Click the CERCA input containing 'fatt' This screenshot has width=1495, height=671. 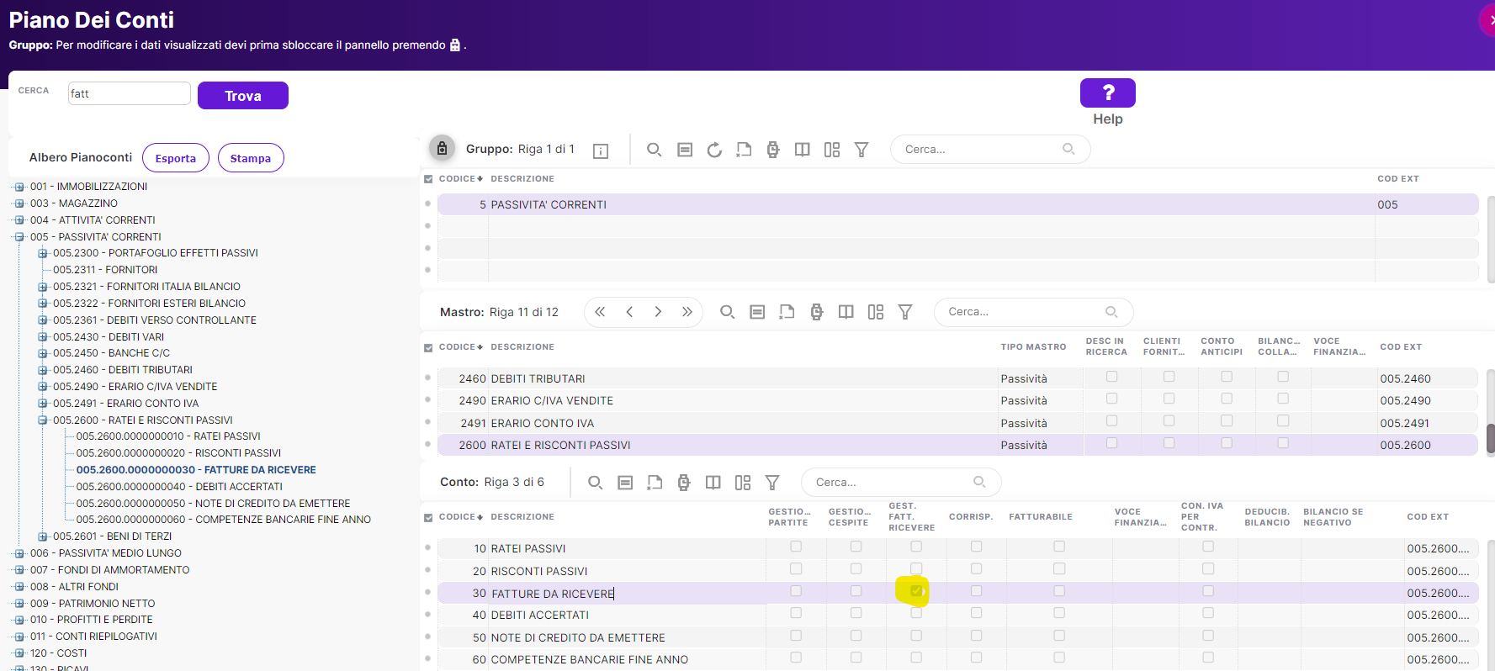130,93
